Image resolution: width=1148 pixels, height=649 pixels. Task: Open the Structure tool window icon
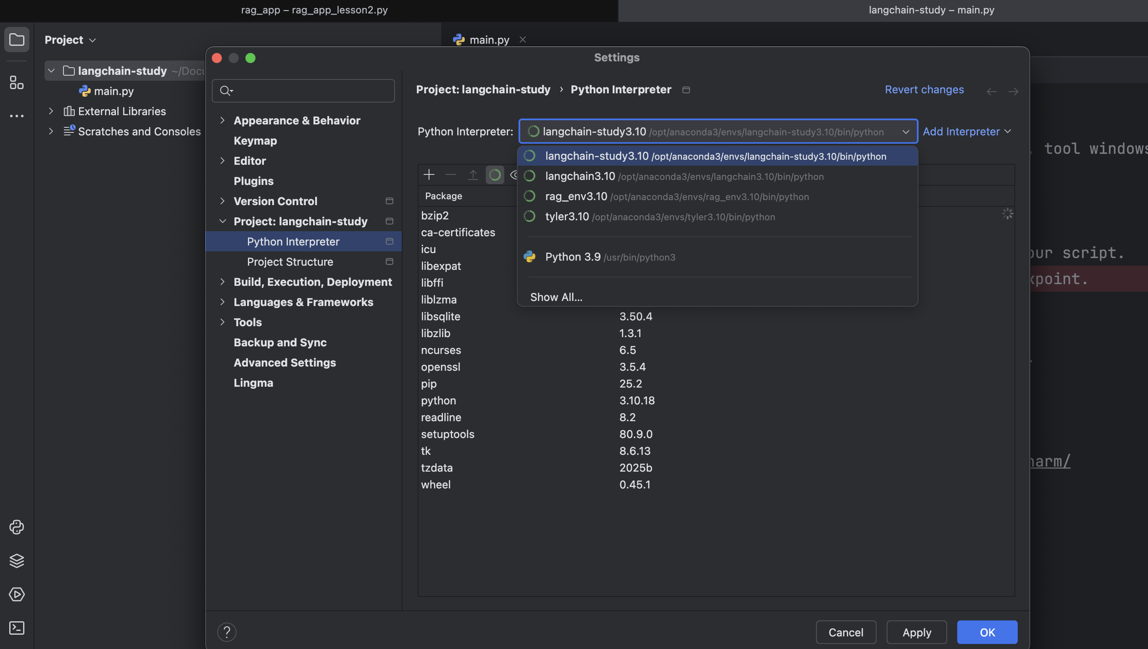(x=16, y=82)
